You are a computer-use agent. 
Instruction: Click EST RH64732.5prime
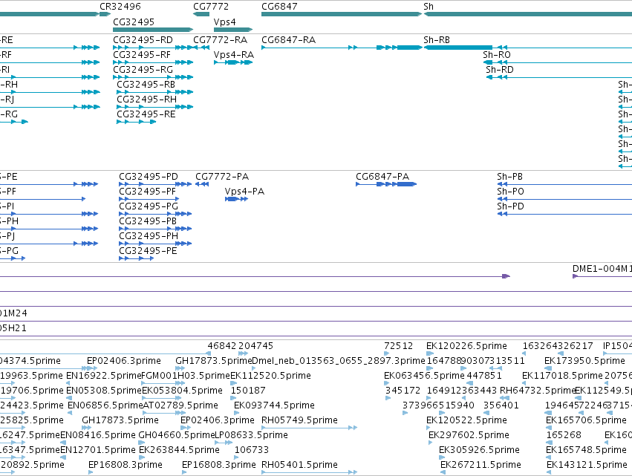coord(538,391)
